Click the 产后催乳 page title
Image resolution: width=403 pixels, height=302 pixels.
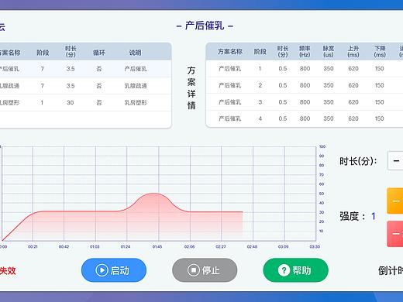click(x=205, y=26)
